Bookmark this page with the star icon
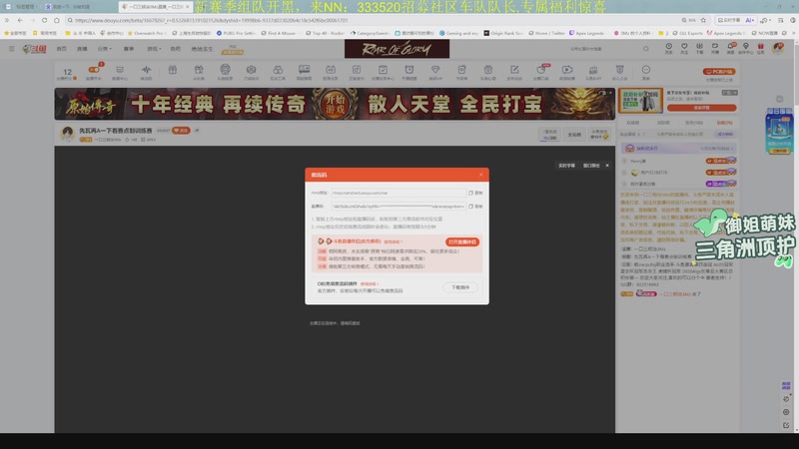Image resolution: width=799 pixels, height=449 pixels. [703, 20]
